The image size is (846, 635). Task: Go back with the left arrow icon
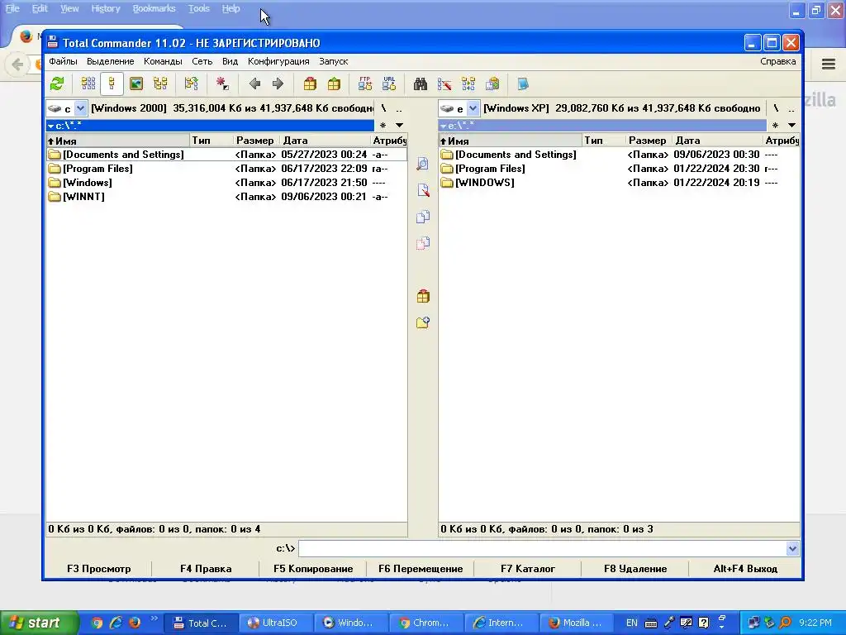[254, 84]
